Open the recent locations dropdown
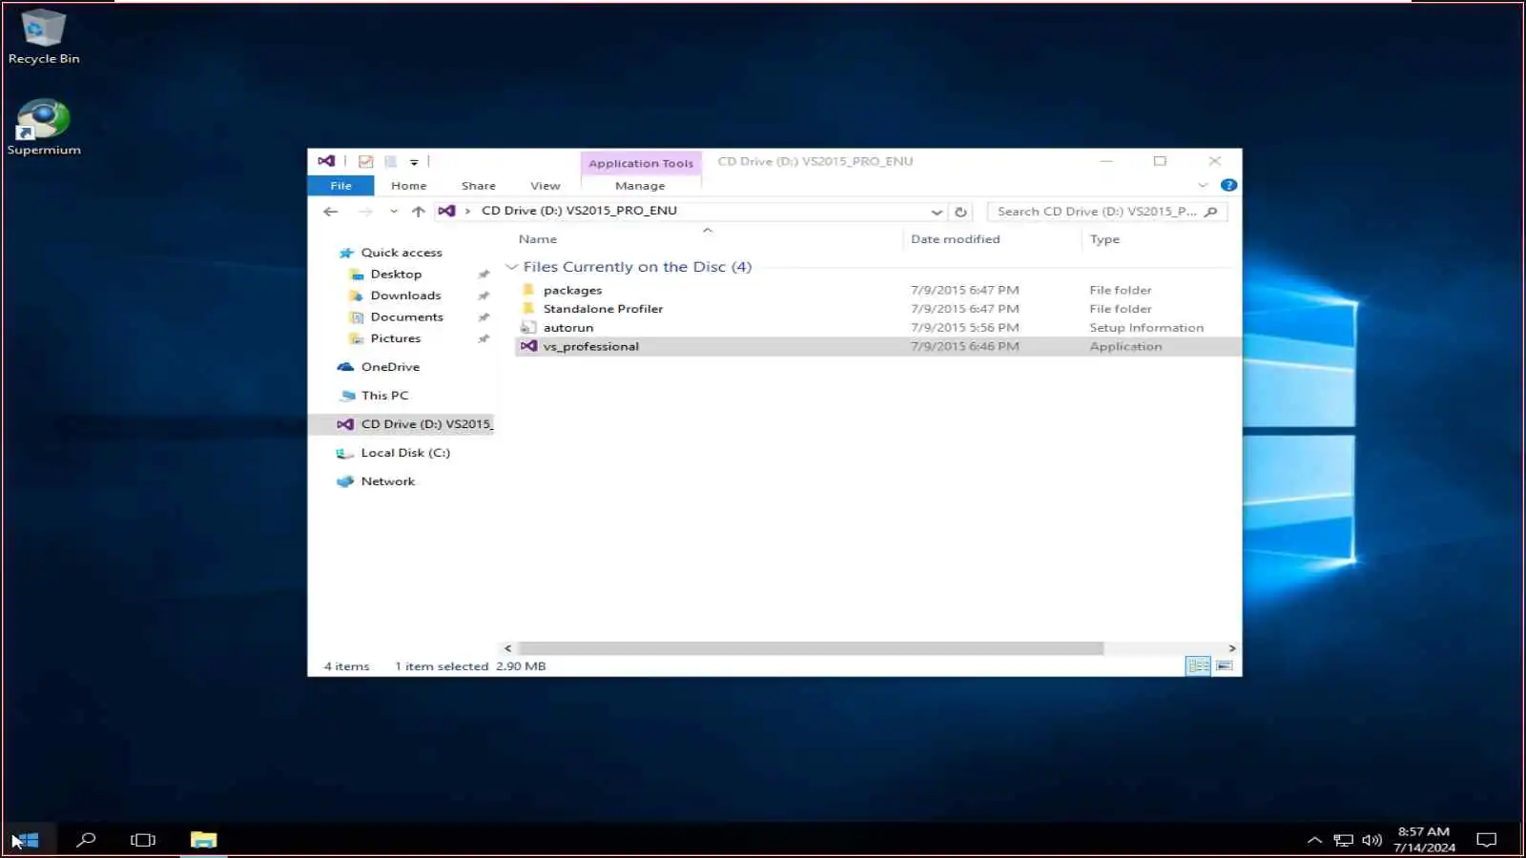Image resolution: width=1526 pixels, height=858 pixels. (x=394, y=212)
